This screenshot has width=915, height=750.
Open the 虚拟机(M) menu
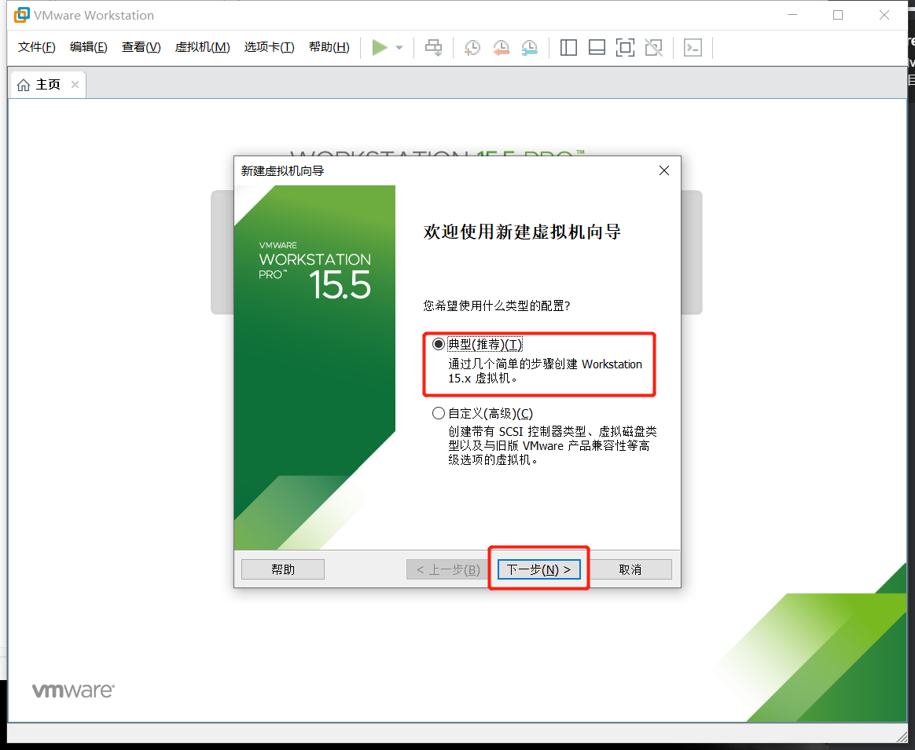(203, 47)
